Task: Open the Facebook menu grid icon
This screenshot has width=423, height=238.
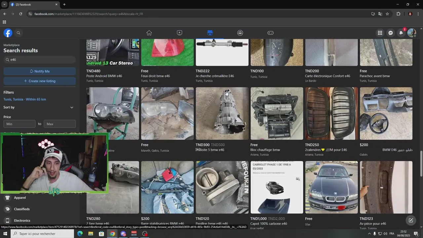Action: coord(380,33)
